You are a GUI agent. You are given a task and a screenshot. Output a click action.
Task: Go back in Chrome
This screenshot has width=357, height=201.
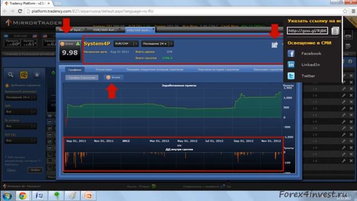pyautogui.click(x=5, y=11)
